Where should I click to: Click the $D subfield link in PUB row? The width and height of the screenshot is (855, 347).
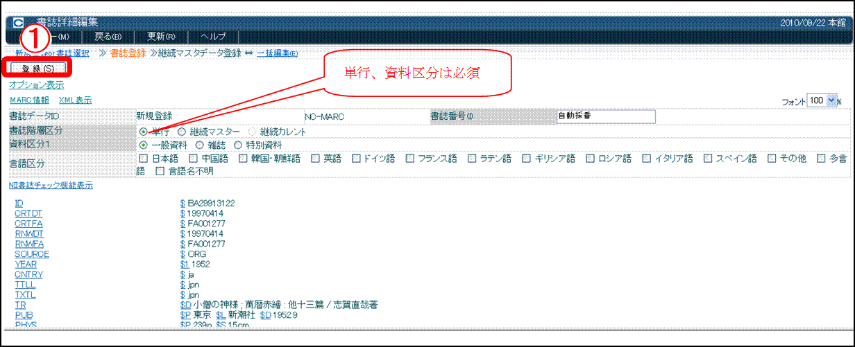(x=266, y=314)
